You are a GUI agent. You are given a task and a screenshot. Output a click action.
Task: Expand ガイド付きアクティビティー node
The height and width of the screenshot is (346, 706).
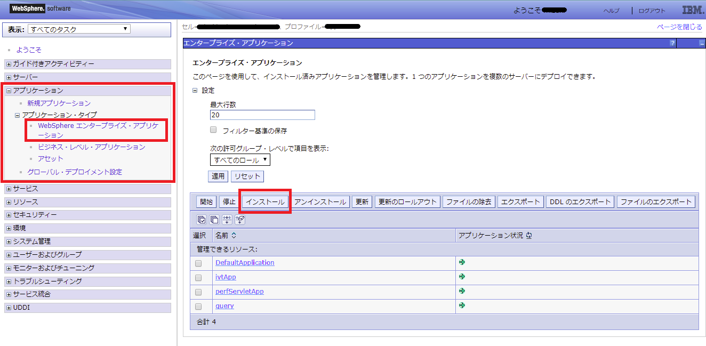point(9,64)
